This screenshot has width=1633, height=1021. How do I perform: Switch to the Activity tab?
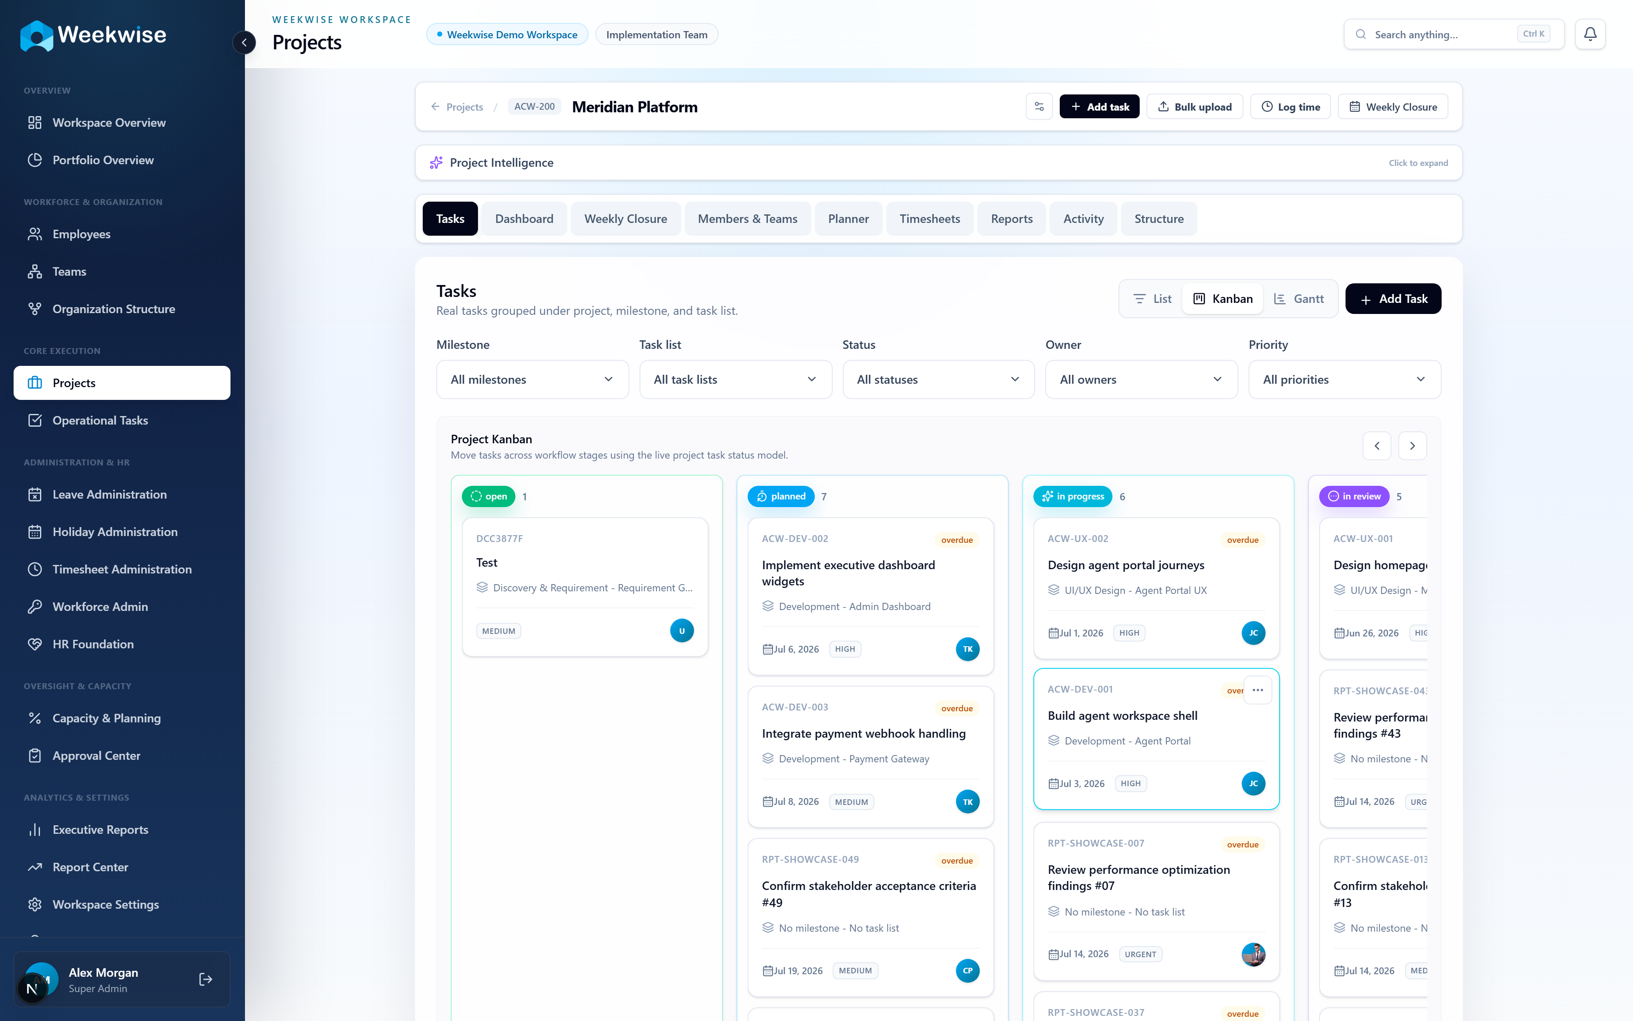(1084, 219)
